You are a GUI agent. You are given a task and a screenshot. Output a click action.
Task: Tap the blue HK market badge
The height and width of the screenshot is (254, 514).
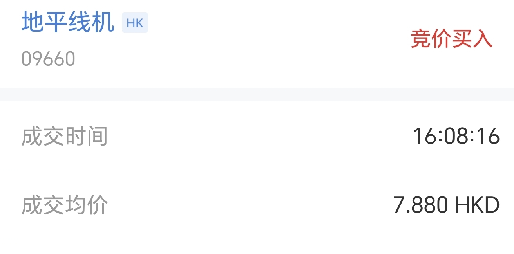(x=135, y=23)
